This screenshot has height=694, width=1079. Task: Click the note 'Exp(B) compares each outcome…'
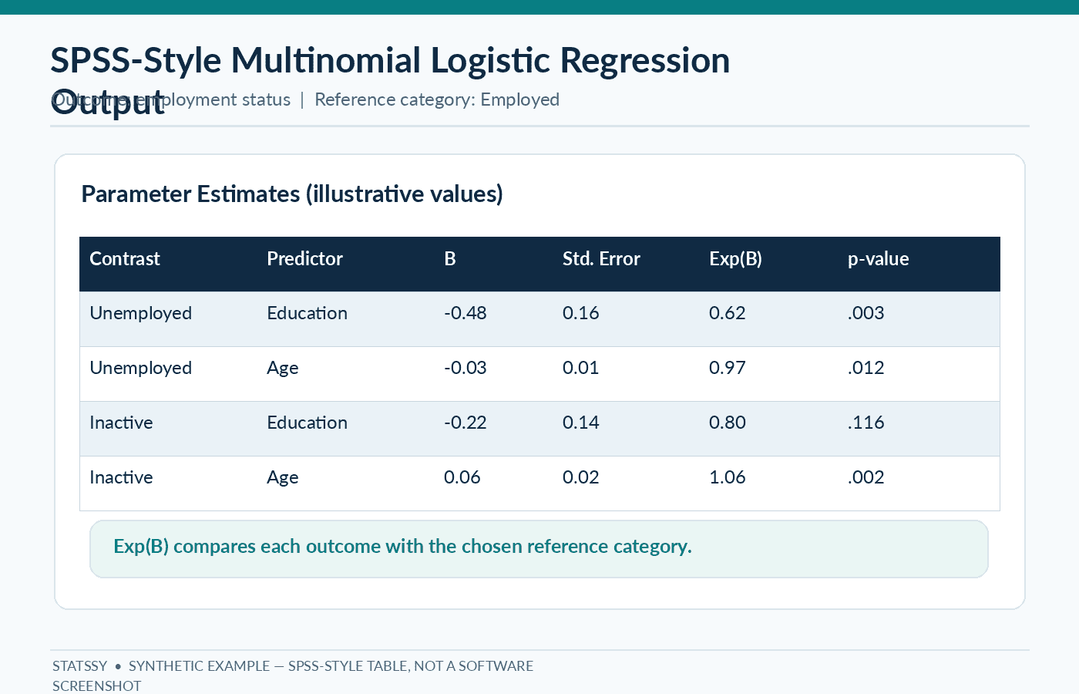[402, 547]
